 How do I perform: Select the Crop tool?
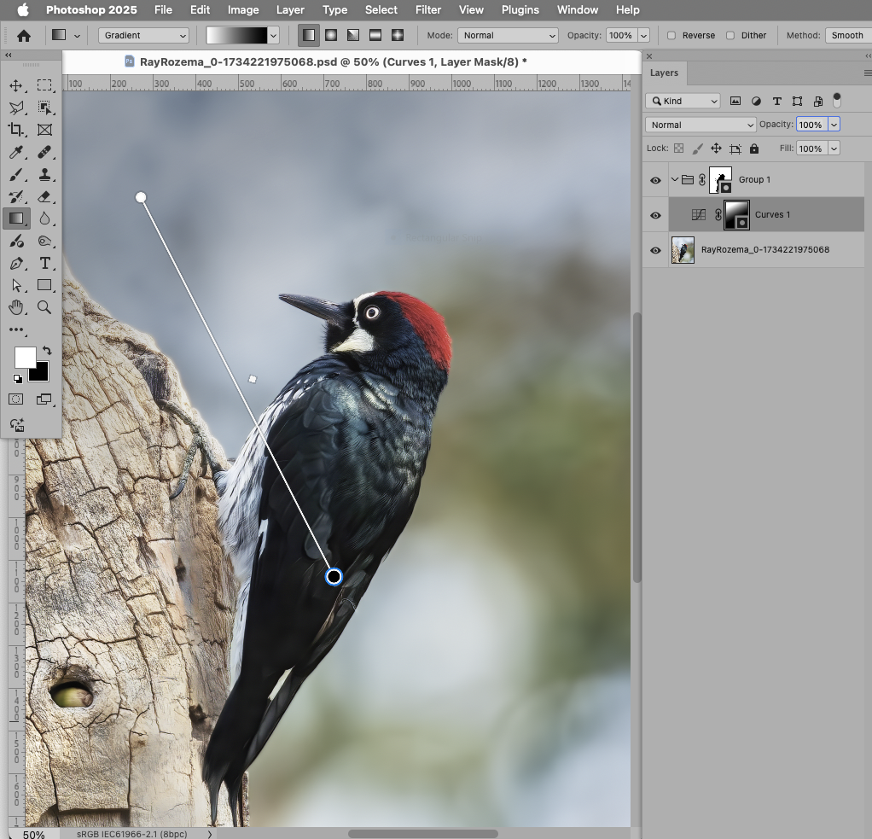(x=15, y=130)
